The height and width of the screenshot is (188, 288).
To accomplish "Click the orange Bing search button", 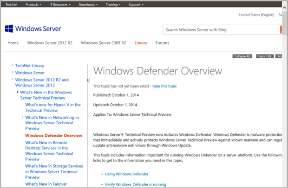I will pos(281,30).
